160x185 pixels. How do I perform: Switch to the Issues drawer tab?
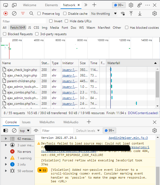click(x=26, y=122)
